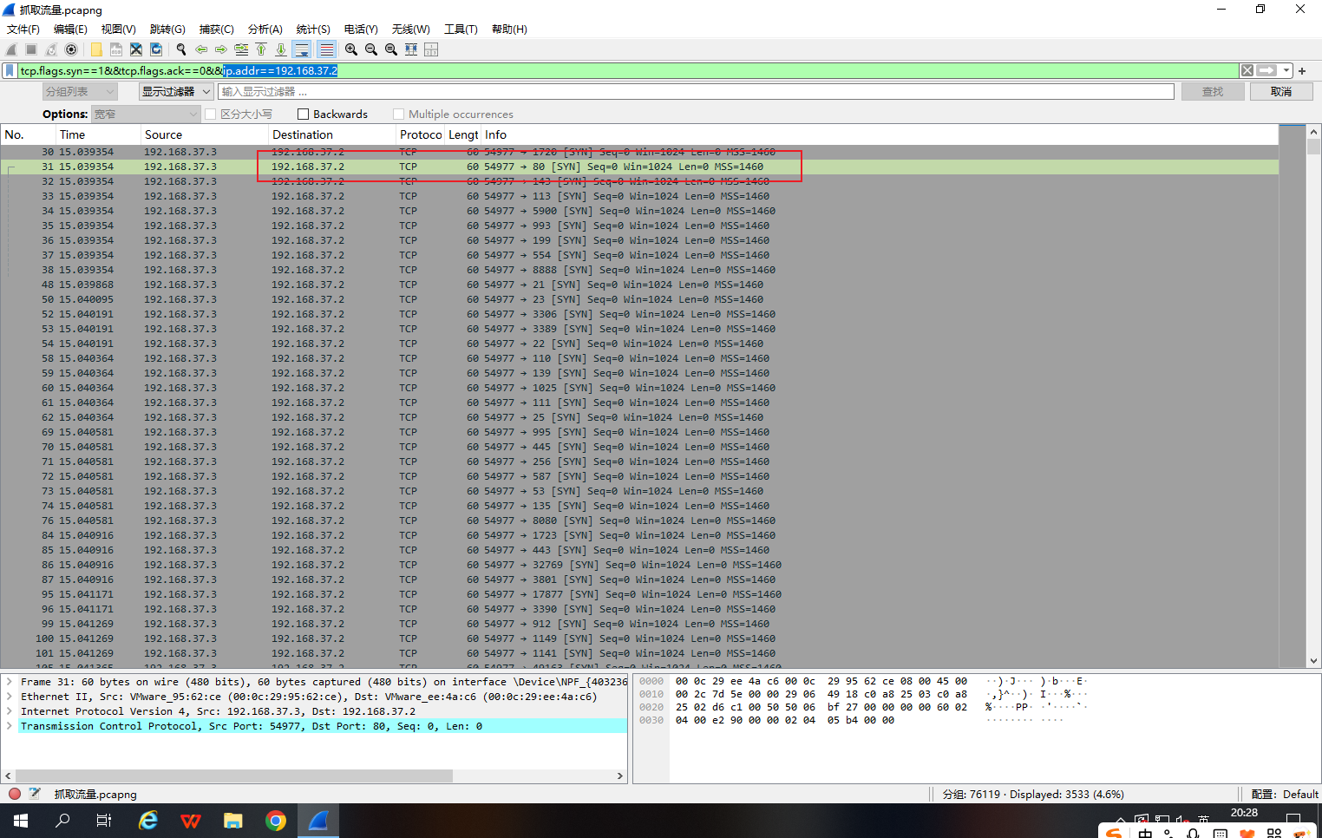
Task: Expand Internet Protocol Version 4 row
Action: tap(10, 711)
